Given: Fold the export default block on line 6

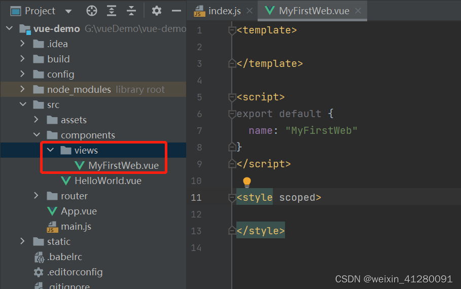Looking at the screenshot, I should 232,114.
